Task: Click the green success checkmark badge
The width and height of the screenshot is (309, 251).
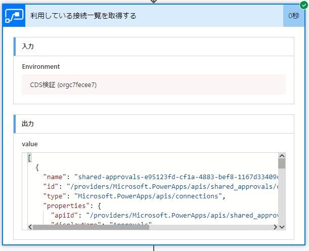Action: tap(304, 5)
